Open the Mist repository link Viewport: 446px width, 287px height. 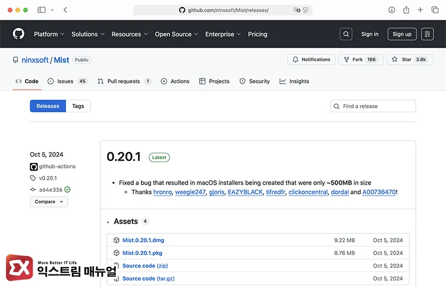click(61, 60)
